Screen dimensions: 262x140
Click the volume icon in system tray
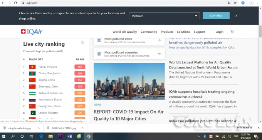click(229, 136)
